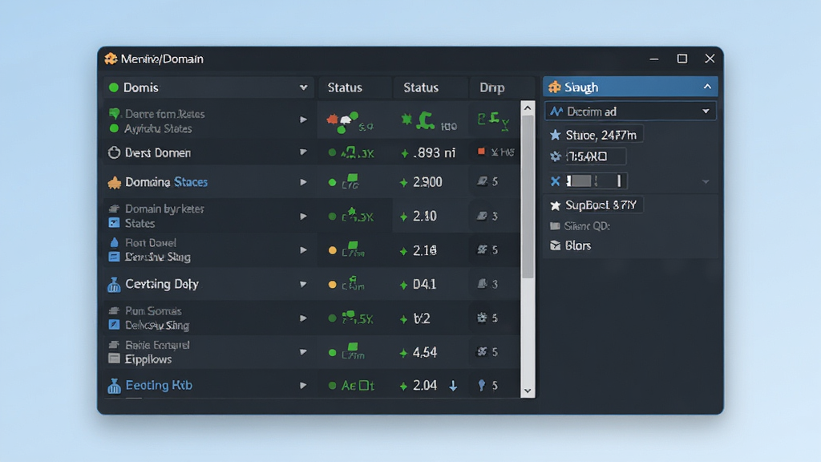Image resolution: width=821 pixels, height=462 pixels.
Task: Open the Domis dropdown arrow
Action: coord(303,87)
